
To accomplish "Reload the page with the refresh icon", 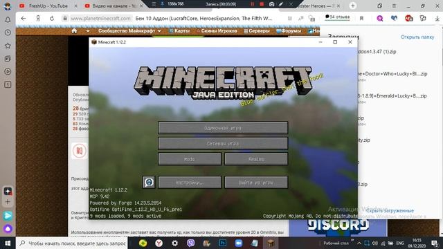I will (52, 19).
